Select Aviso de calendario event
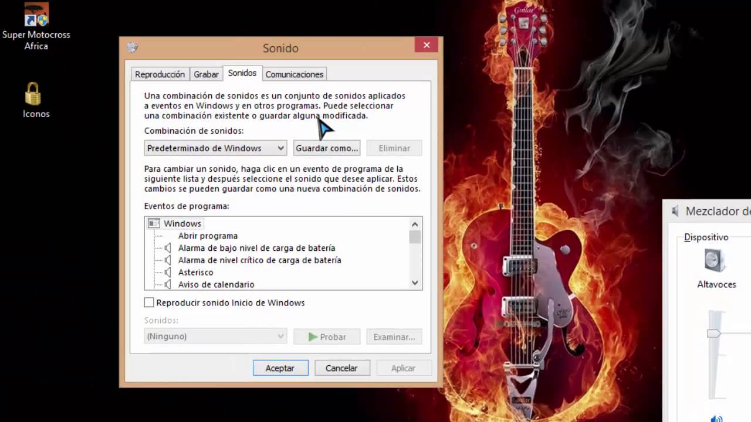This screenshot has height=422, width=751. (216, 284)
